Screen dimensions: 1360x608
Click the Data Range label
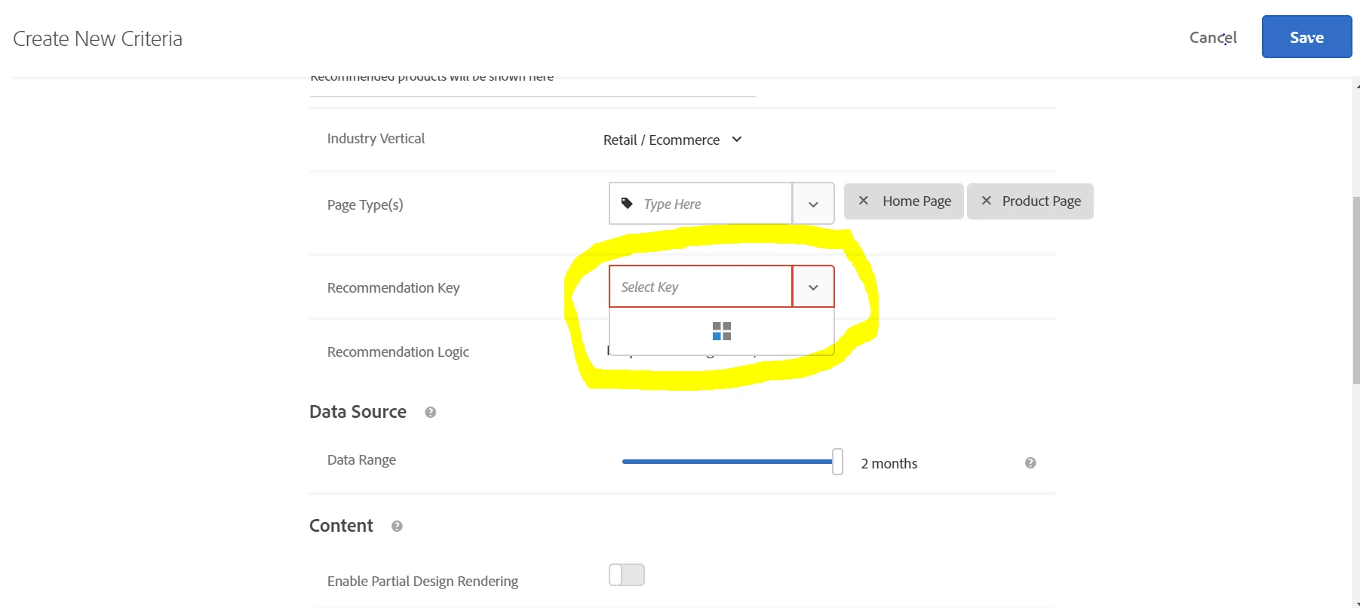[x=361, y=459]
